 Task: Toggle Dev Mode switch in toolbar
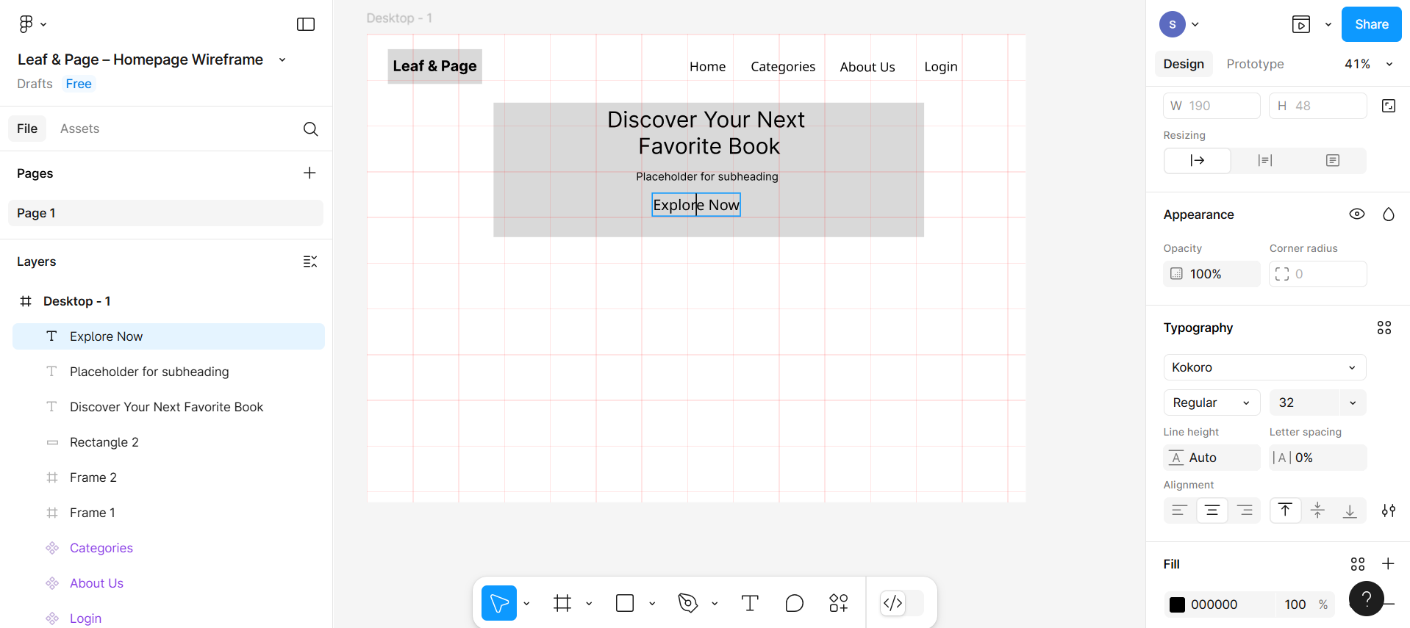pos(902,603)
